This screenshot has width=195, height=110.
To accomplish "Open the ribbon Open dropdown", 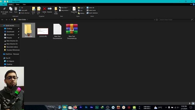I will tap(81, 8).
